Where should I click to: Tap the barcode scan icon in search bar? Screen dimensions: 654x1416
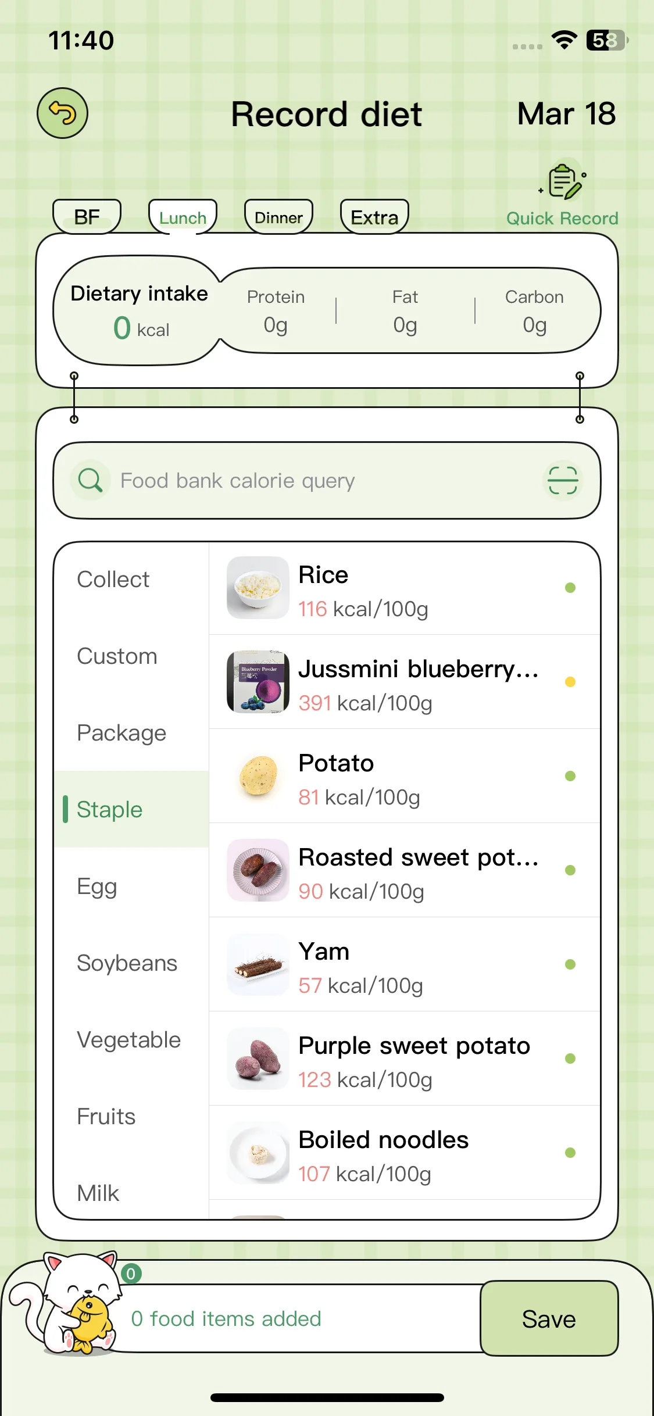(x=563, y=480)
